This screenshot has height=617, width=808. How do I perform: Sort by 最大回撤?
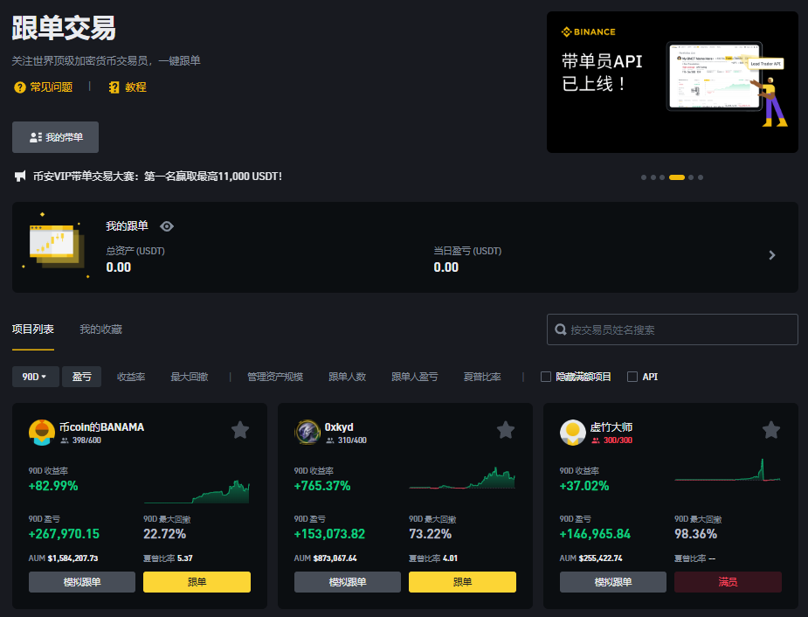(190, 377)
